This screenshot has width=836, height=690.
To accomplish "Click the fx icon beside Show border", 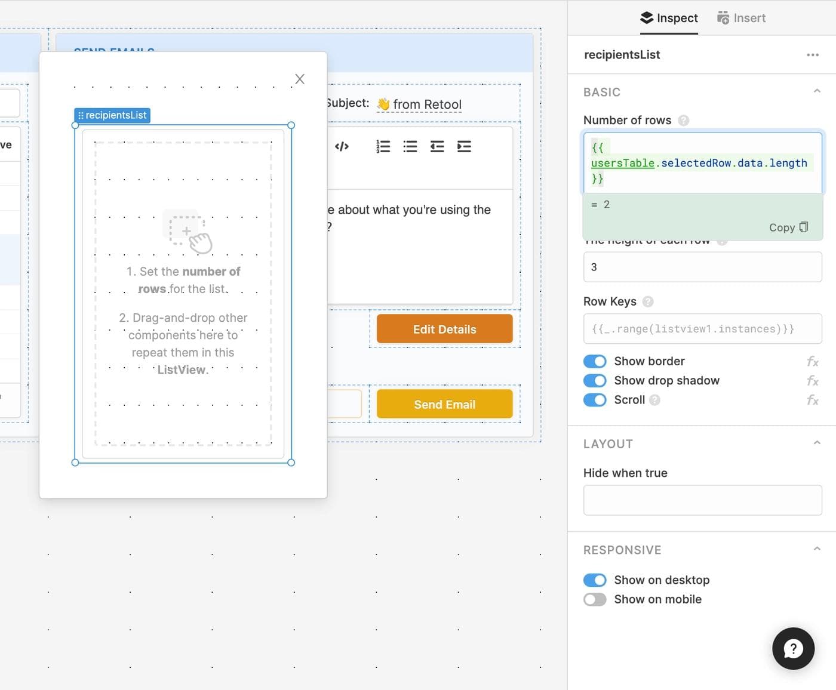I will click(x=813, y=361).
